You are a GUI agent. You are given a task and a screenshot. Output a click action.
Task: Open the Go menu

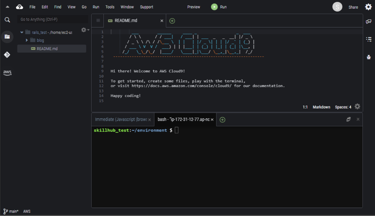coord(84,7)
